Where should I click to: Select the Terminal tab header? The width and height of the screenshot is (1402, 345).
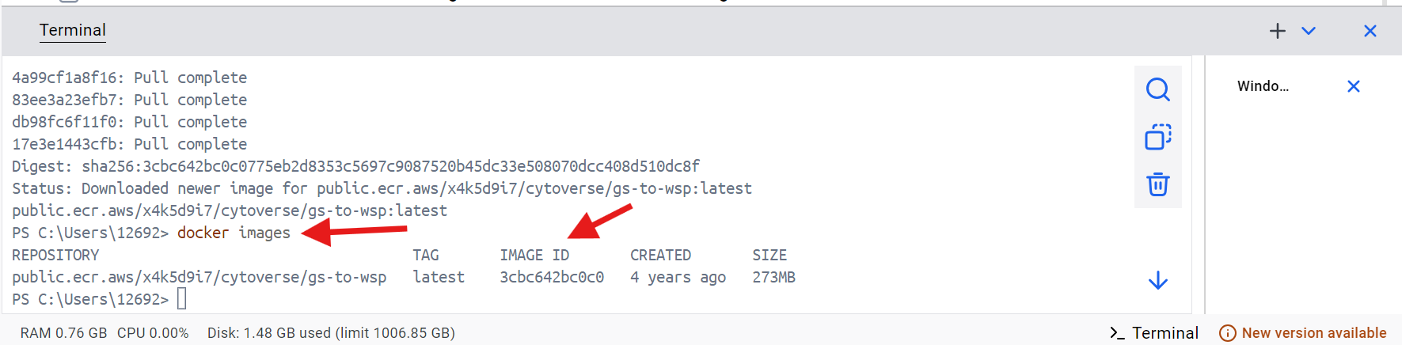(x=73, y=30)
